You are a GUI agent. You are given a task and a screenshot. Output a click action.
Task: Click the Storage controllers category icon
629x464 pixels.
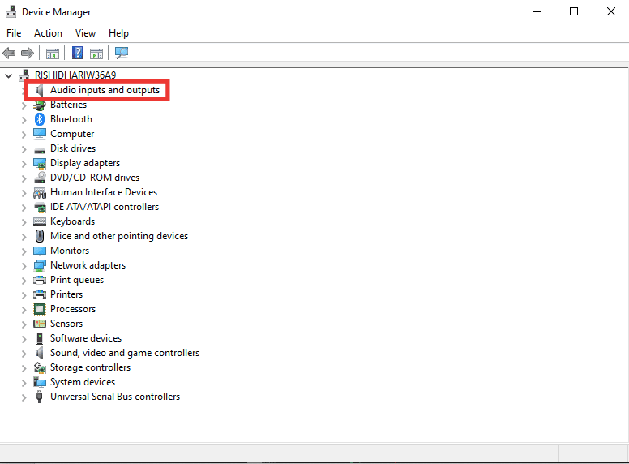39,367
